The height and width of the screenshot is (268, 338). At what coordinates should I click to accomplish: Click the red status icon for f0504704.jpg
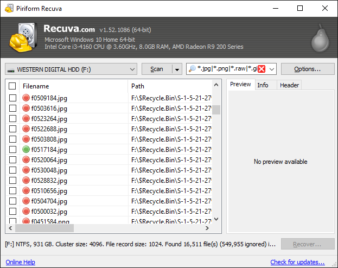[x=26, y=201]
